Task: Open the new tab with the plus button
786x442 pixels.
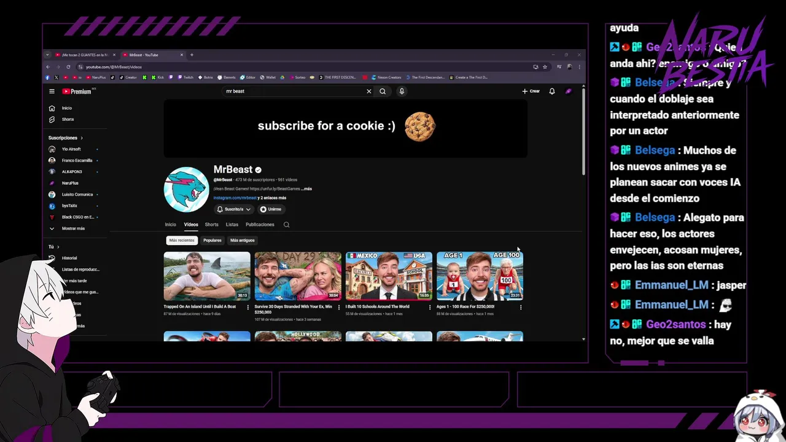Action: coord(192,55)
